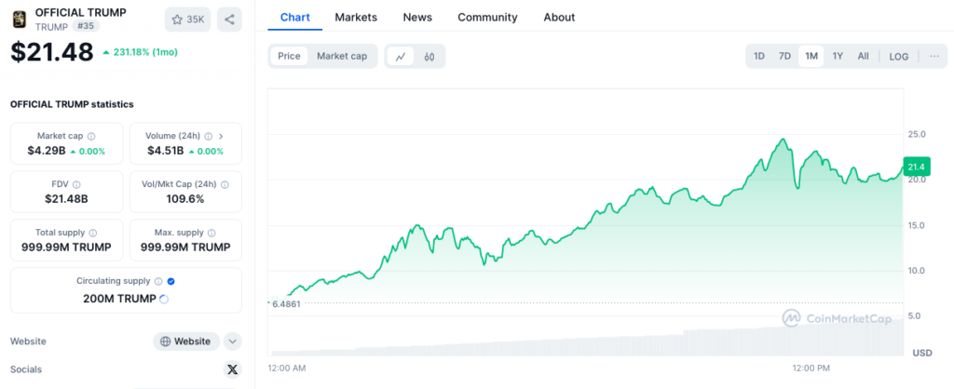Image resolution: width=954 pixels, height=389 pixels.
Task: Click the 12:00 AM axis label
Action: (287, 369)
